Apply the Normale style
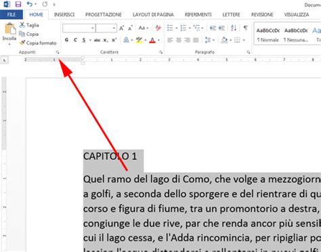This screenshot has height=252, width=321. click(268, 35)
